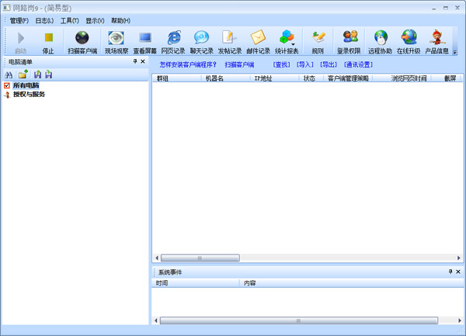Screen dimensions: 466x336
Task: Pin the 系统事件 panel
Action: tap(450, 272)
